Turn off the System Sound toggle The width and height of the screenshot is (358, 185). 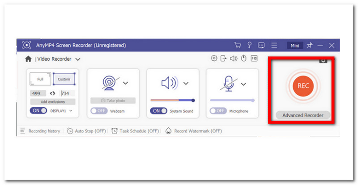pyautogui.click(x=158, y=111)
